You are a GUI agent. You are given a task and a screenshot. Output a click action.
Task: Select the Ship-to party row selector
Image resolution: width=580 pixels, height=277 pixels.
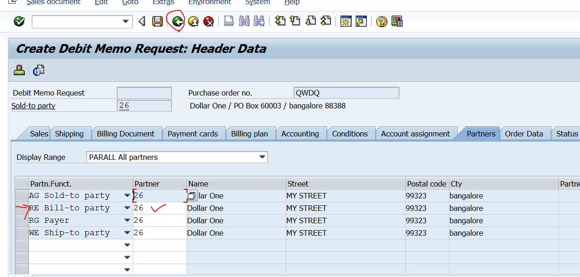pos(22,233)
